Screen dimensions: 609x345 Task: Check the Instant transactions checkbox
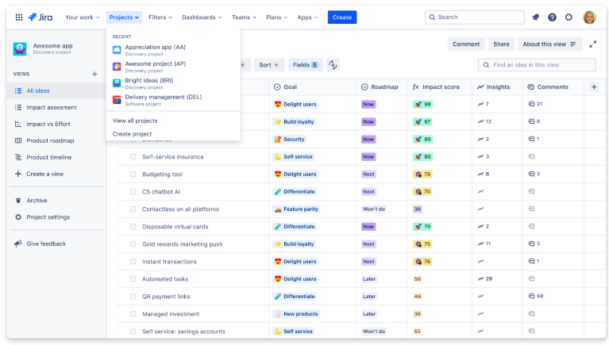(133, 262)
